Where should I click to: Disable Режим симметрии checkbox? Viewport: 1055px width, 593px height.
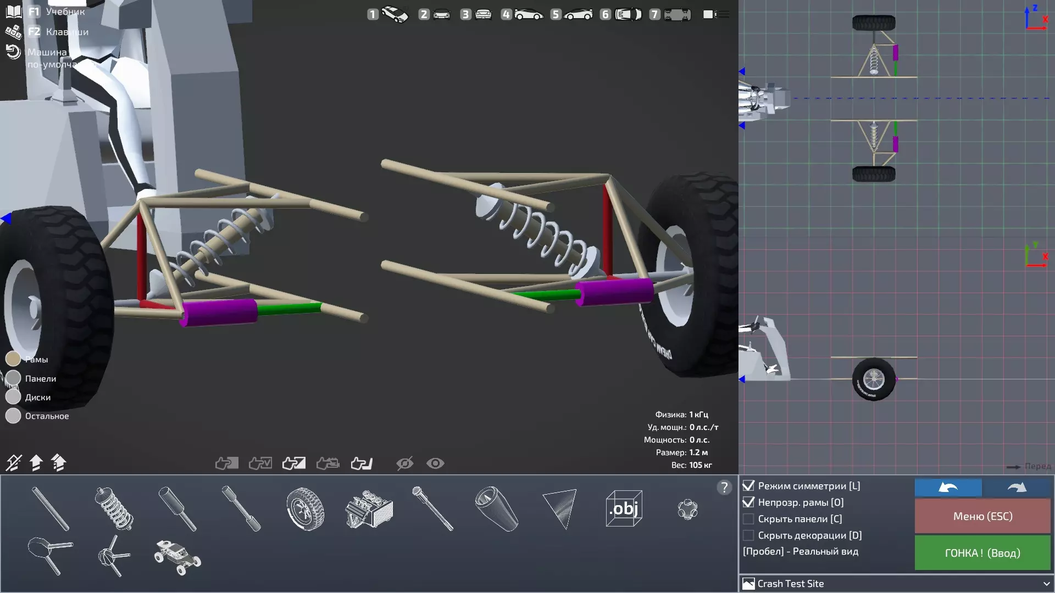point(748,486)
